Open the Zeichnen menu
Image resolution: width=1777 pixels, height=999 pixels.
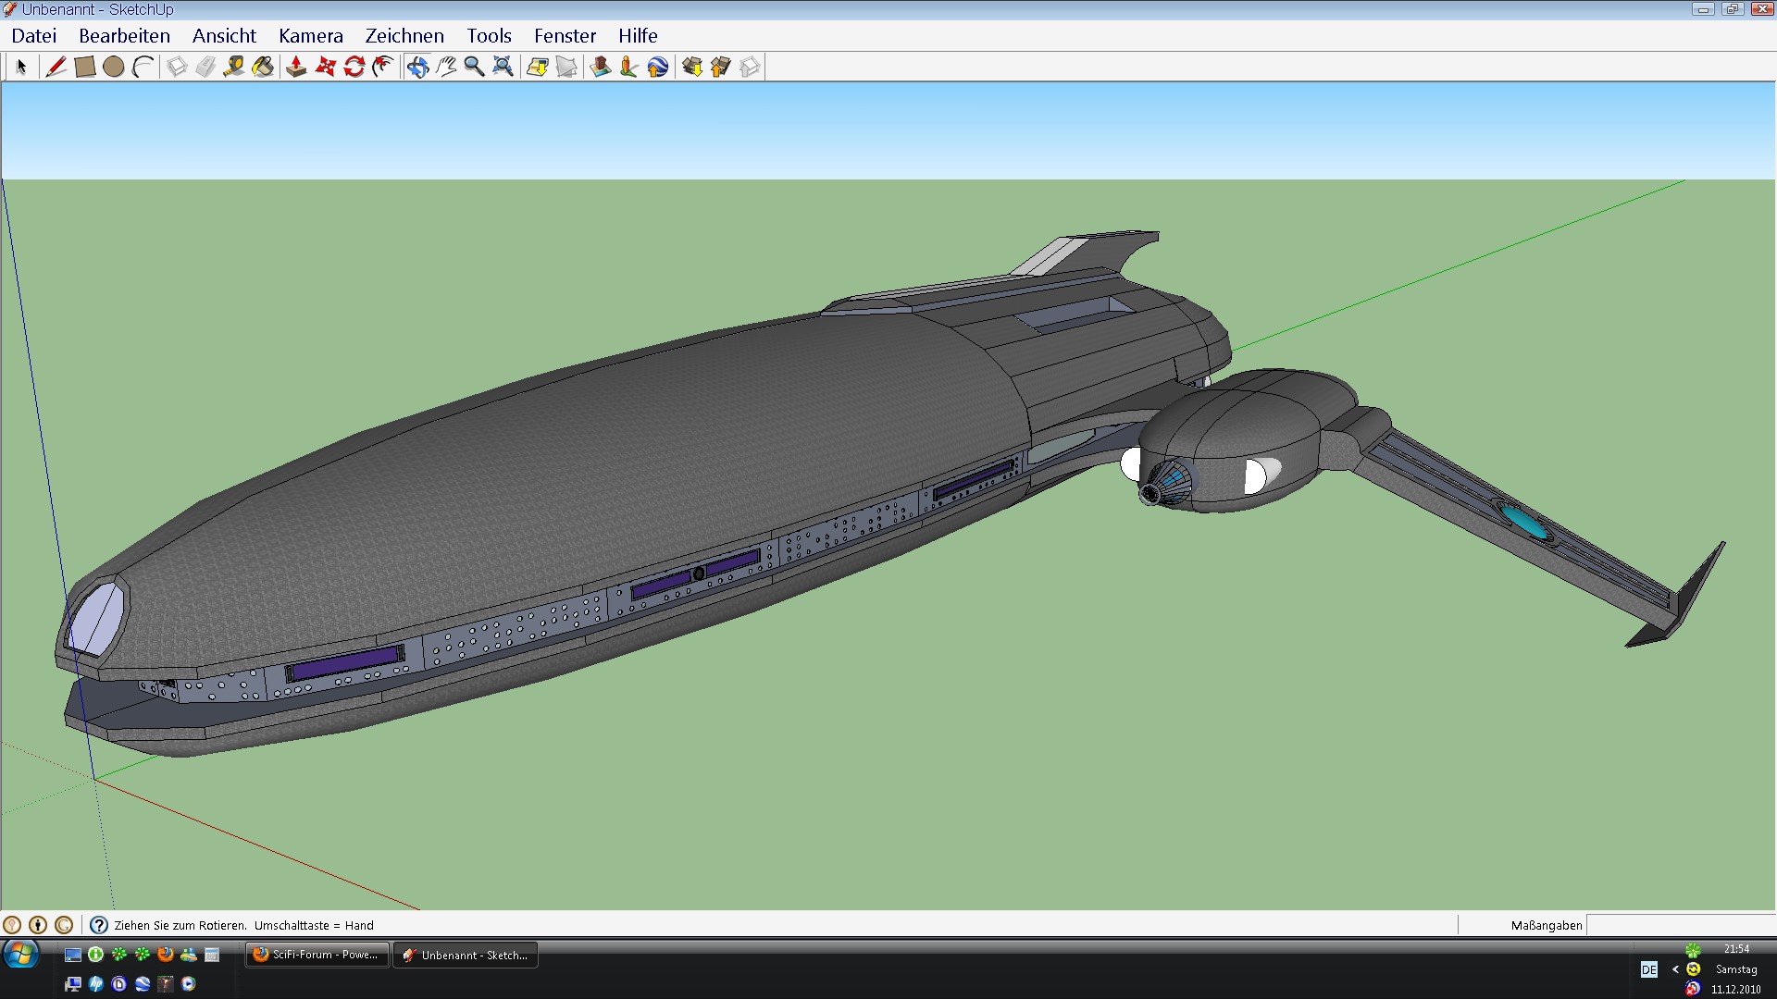[x=404, y=36]
